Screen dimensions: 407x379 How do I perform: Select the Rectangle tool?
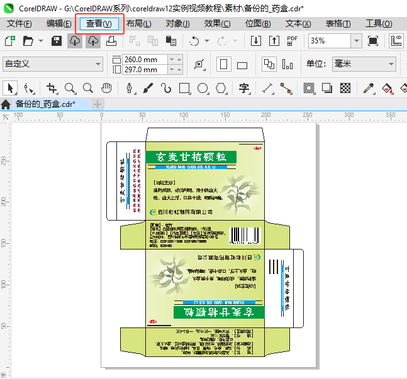(184, 88)
